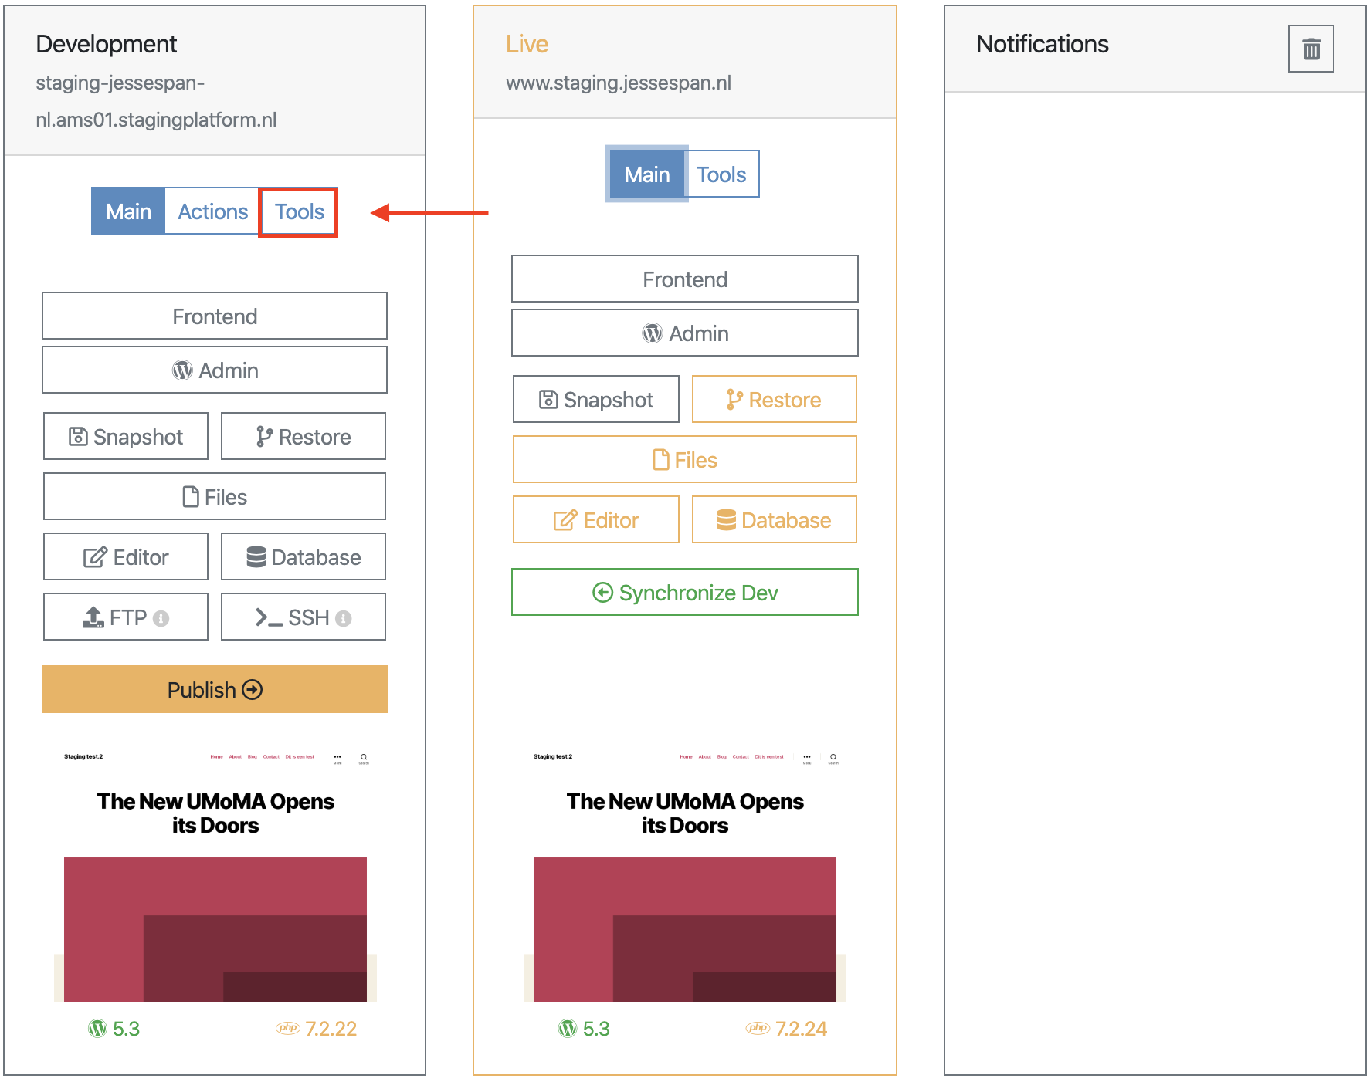
Task: Open Files in the Live panel
Action: (685, 459)
